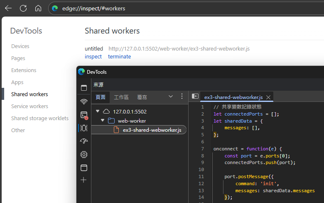This screenshot has height=203, width=324.
Task: Terminate the untitled shared worker
Action: tap(119, 56)
